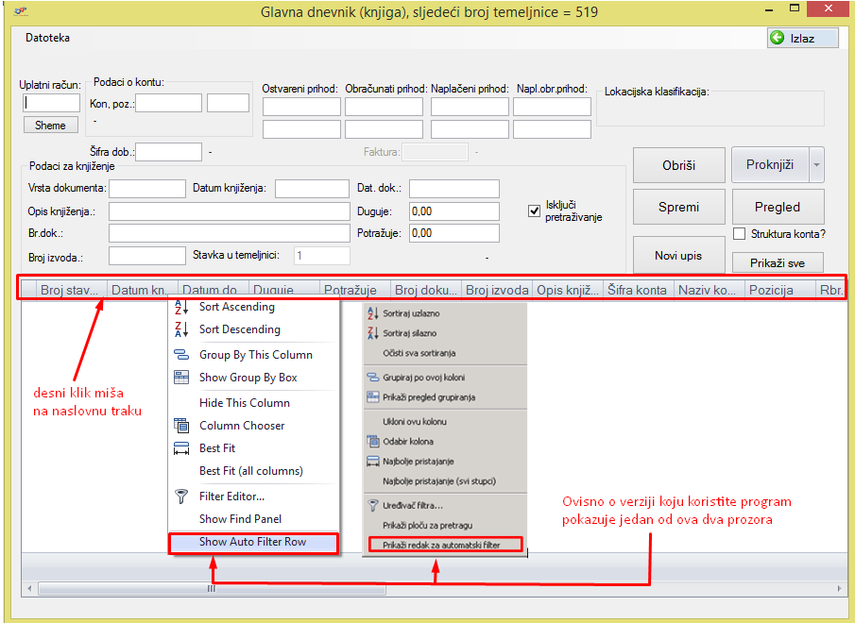
Task: Click the Sort Descending icon in context menu
Action: pyautogui.click(x=181, y=330)
